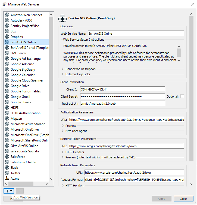This screenshot has width=197, height=205.
Task: Click the Asana download icon
Action: (x=7, y=178)
